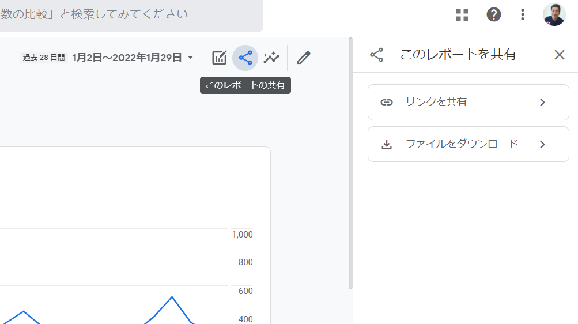578x324 pixels.
Task: Open the Insights sparkline icon
Action: [271, 58]
